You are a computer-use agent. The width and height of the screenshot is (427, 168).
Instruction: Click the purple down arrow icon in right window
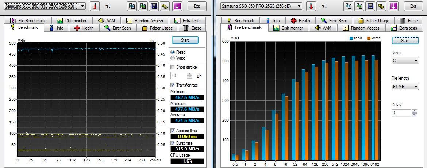393,6
